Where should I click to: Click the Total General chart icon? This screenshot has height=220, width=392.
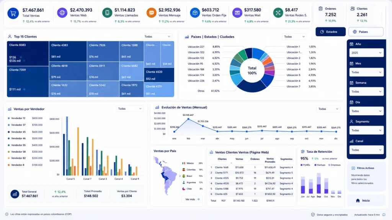point(15,194)
